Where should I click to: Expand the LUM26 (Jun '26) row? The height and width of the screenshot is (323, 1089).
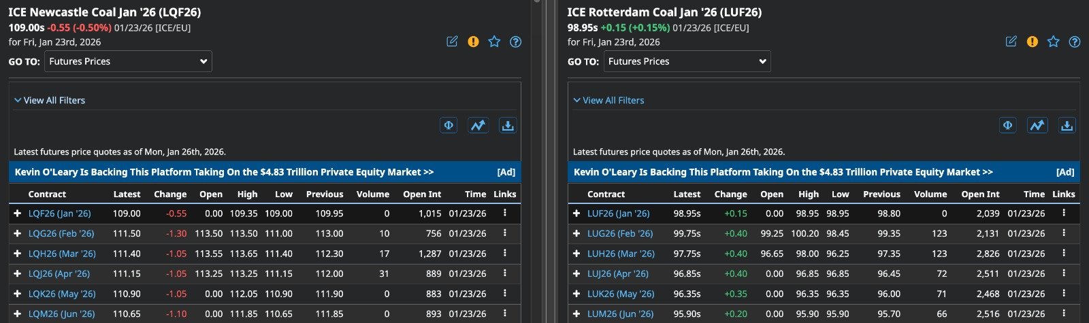[576, 314]
